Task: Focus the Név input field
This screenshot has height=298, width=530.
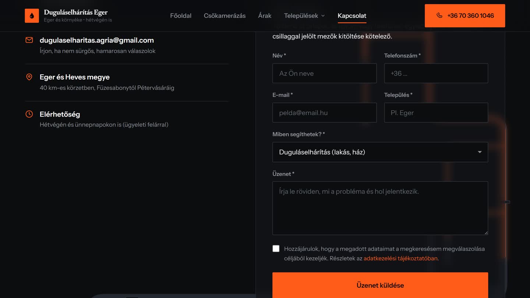Action: coord(324,73)
